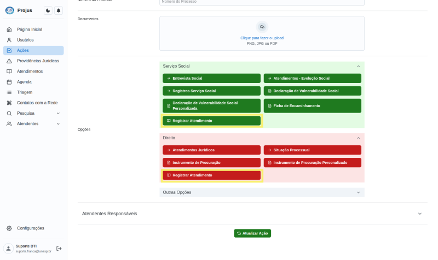Open notifications bell icon

[59, 10]
